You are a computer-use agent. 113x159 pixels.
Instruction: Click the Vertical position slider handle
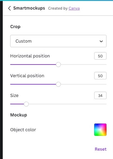point(58,84)
